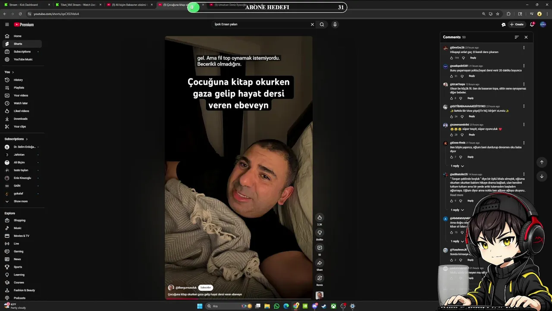
Task: Like the Short with thumbs up
Action: [x=320, y=217]
